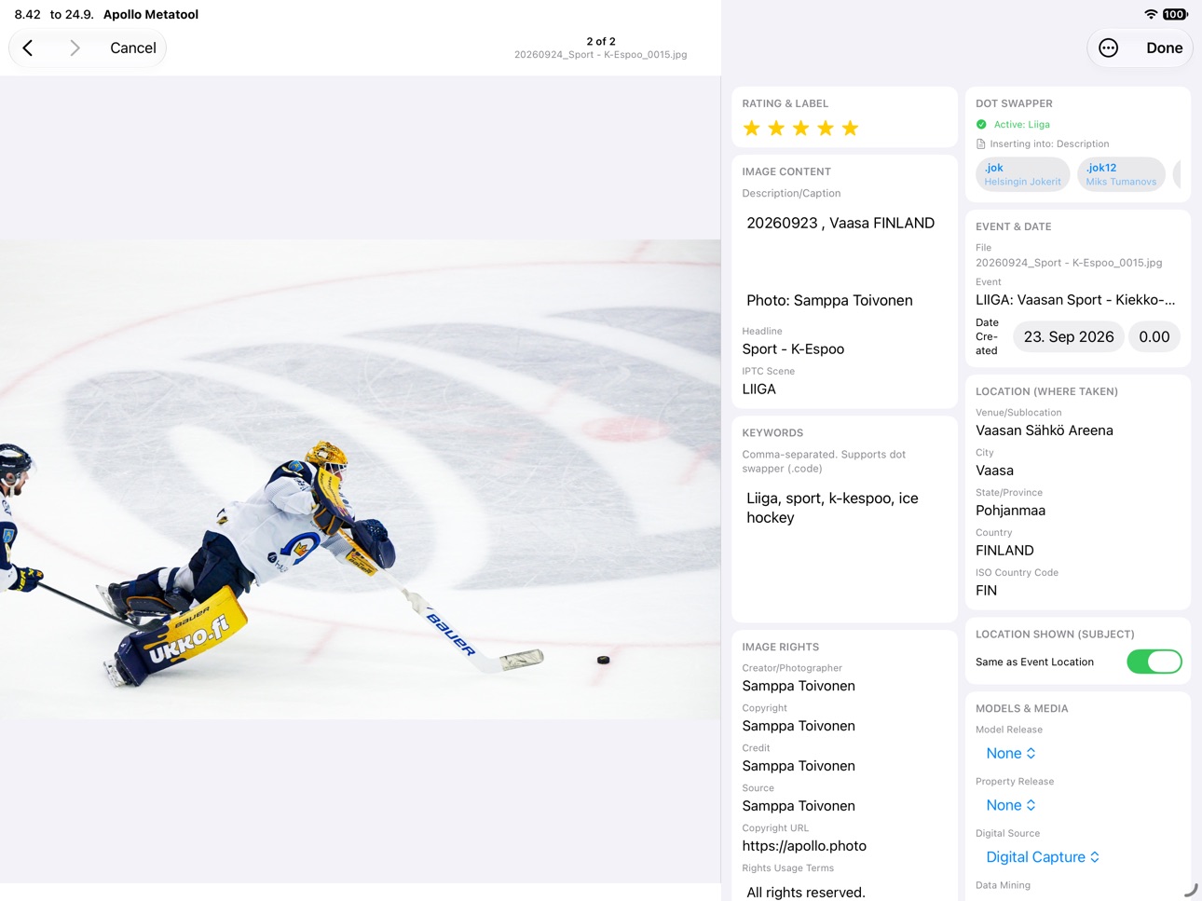
Task: Open the Model Release None dropdown
Action: click(1011, 753)
